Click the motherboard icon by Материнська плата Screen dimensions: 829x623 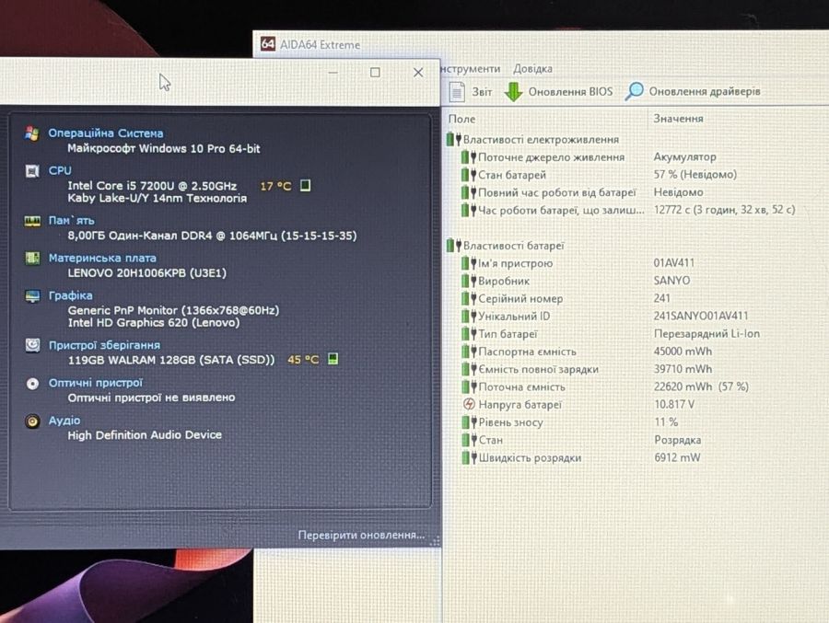32,258
